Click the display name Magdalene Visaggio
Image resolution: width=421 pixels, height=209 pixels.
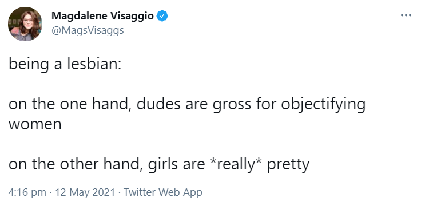pos(102,16)
